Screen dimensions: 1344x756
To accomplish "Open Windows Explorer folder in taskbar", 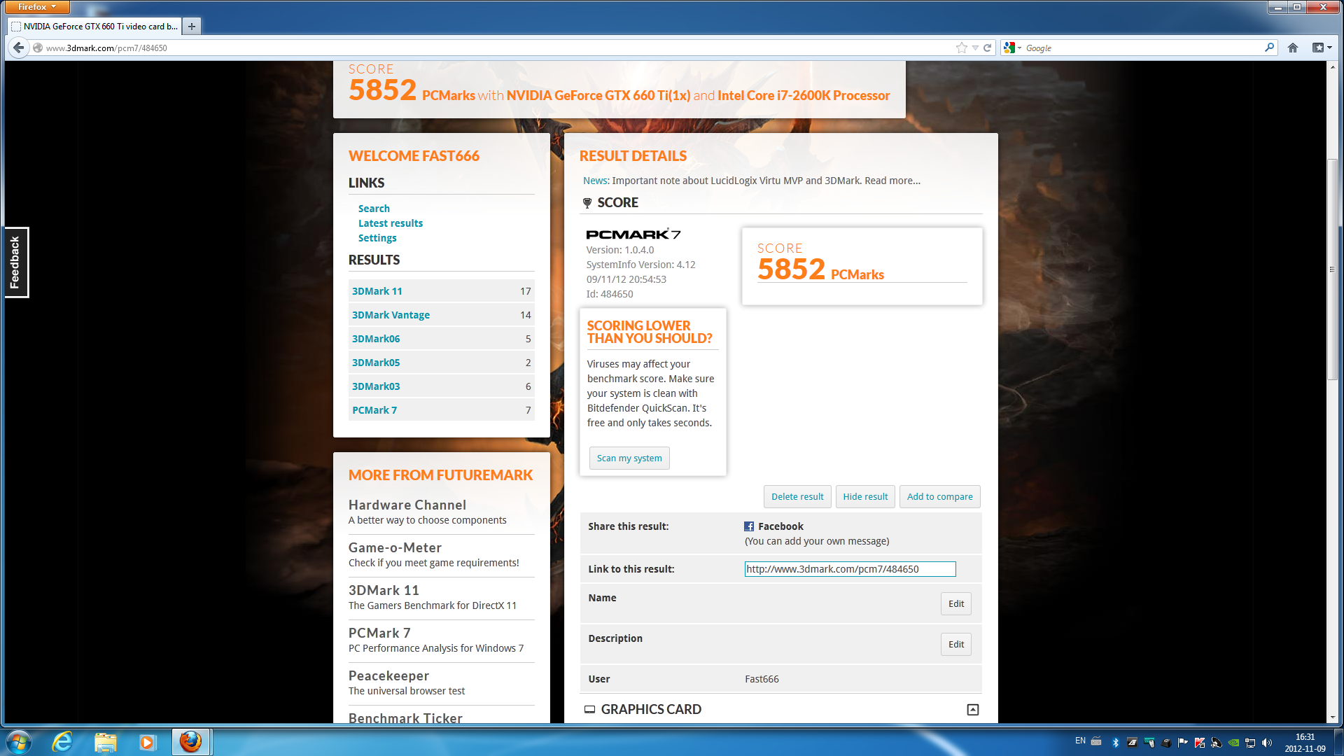I will click(105, 742).
